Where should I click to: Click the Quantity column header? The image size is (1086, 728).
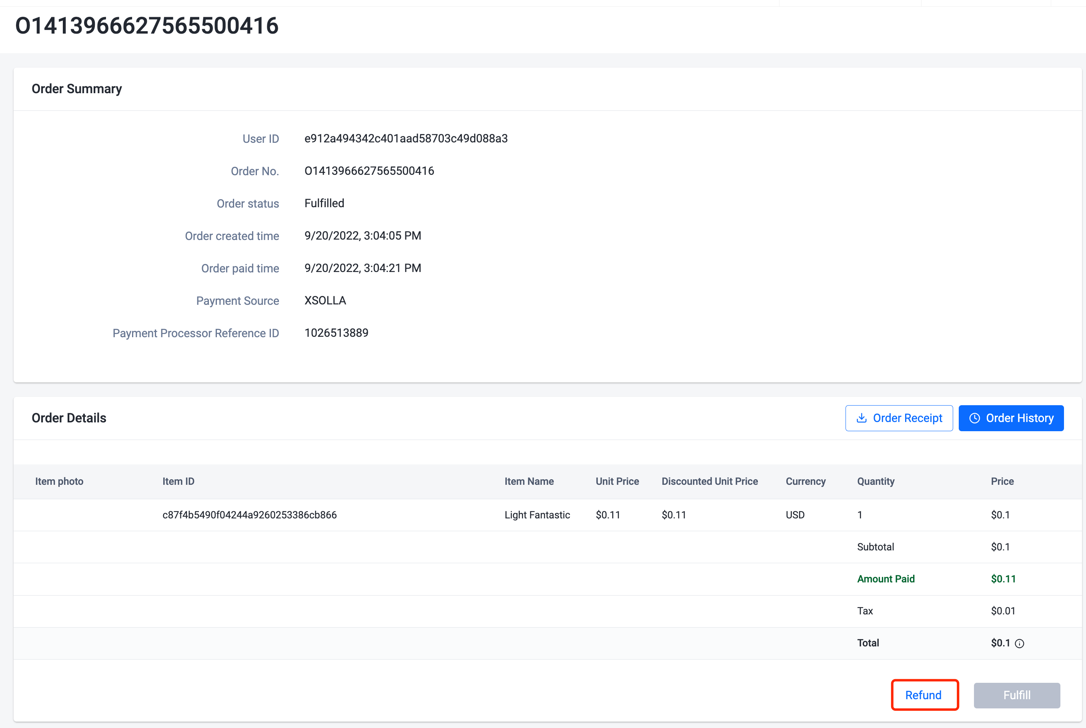[876, 482]
